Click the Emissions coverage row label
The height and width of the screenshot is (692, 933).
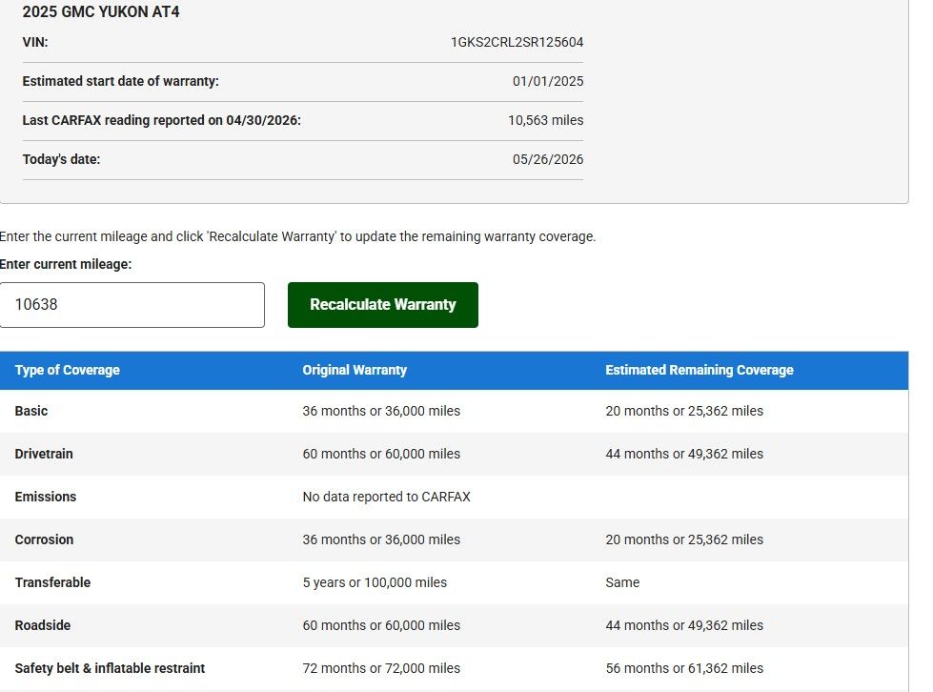(45, 497)
